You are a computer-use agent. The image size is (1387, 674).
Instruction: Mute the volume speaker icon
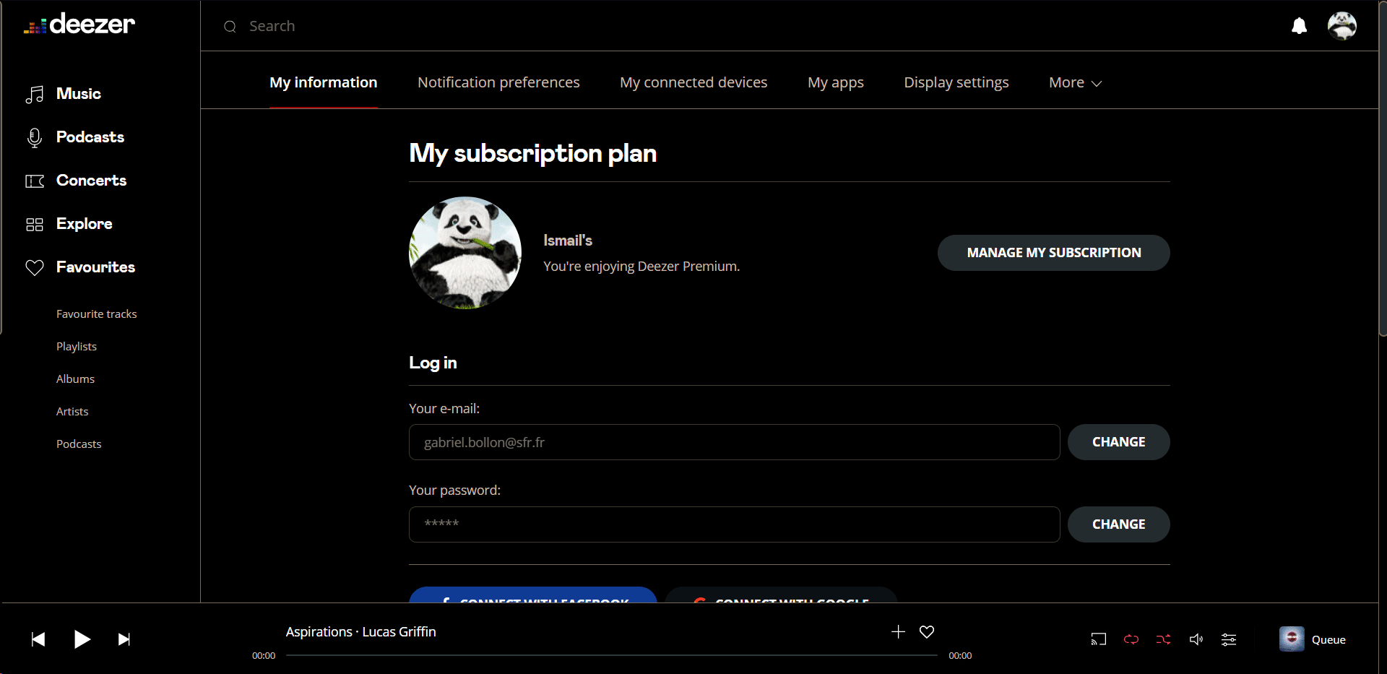point(1196,639)
